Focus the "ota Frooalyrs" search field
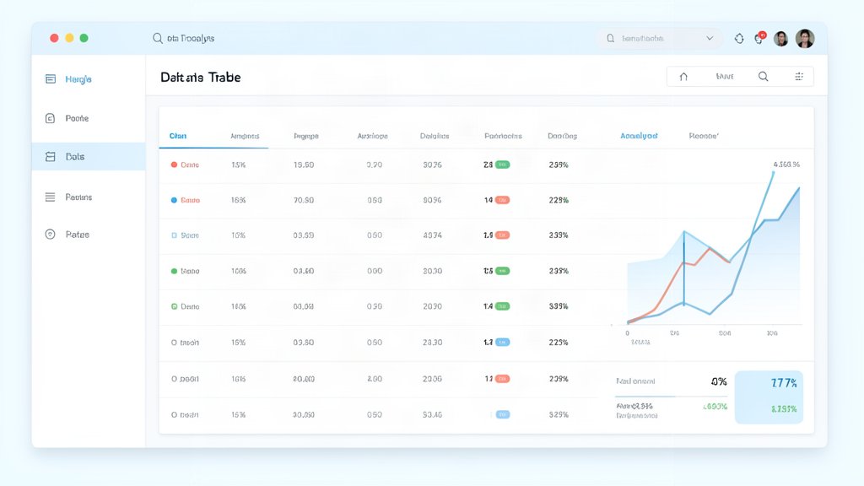Image resolution: width=864 pixels, height=486 pixels. pyautogui.click(x=191, y=38)
